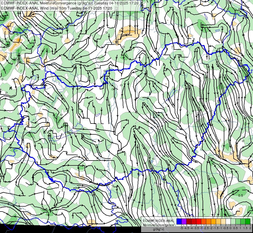The width and height of the screenshot is (253, 233).
Task: Click the legend tick value 2
Action: click(250, 228)
